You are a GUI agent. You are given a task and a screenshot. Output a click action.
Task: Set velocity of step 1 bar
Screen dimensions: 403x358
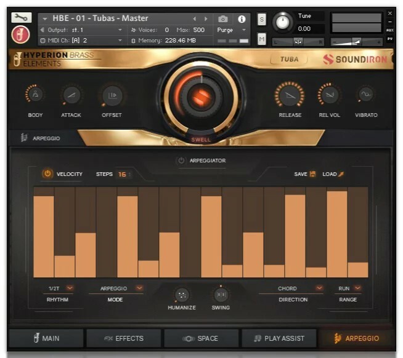(x=44, y=232)
